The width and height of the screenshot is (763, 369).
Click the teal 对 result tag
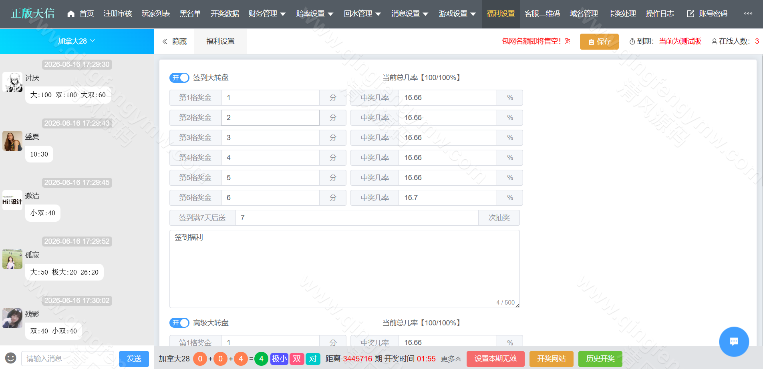(x=313, y=359)
